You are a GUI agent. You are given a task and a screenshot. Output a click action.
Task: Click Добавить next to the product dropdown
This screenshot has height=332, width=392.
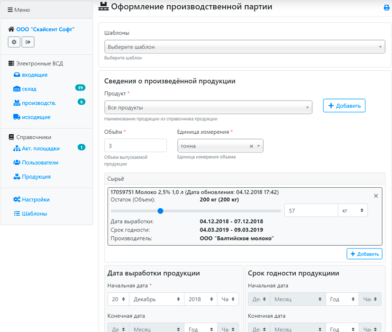tap(344, 105)
